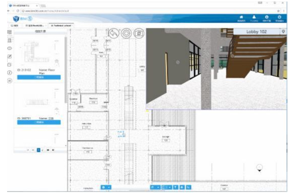Screen dimensions: 297x195
Task: Go back using the browser back arrow
Action: [9, 11]
